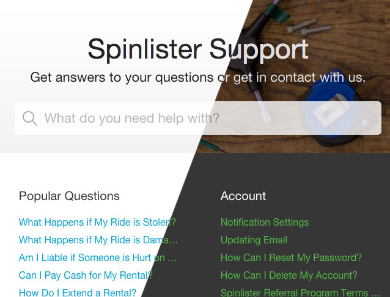Click the Popular Questions heading
390x297 pixels.
click(x=70, y=196)
